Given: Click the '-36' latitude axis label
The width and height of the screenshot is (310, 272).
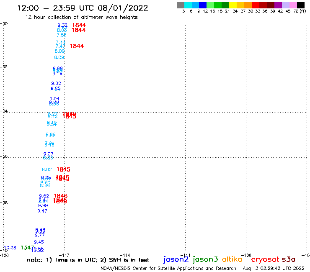Looking at the screenshot, I should tap(4, 156).
